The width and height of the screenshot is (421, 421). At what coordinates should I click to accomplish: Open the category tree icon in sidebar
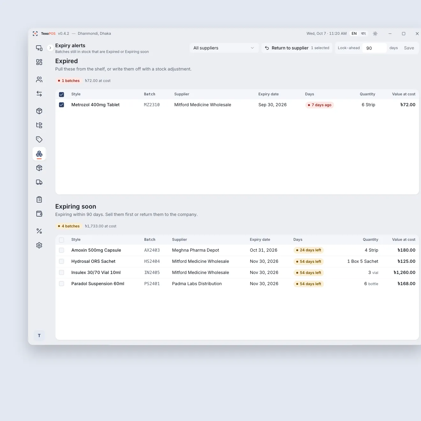(39, 125)
